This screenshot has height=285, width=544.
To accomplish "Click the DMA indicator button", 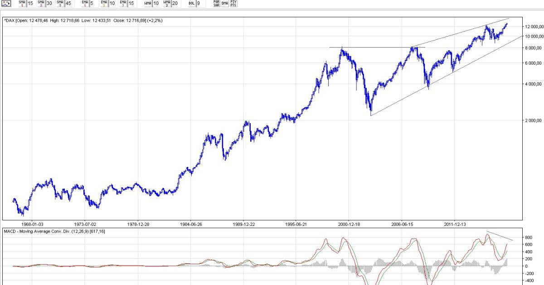I will coord(225,3).
